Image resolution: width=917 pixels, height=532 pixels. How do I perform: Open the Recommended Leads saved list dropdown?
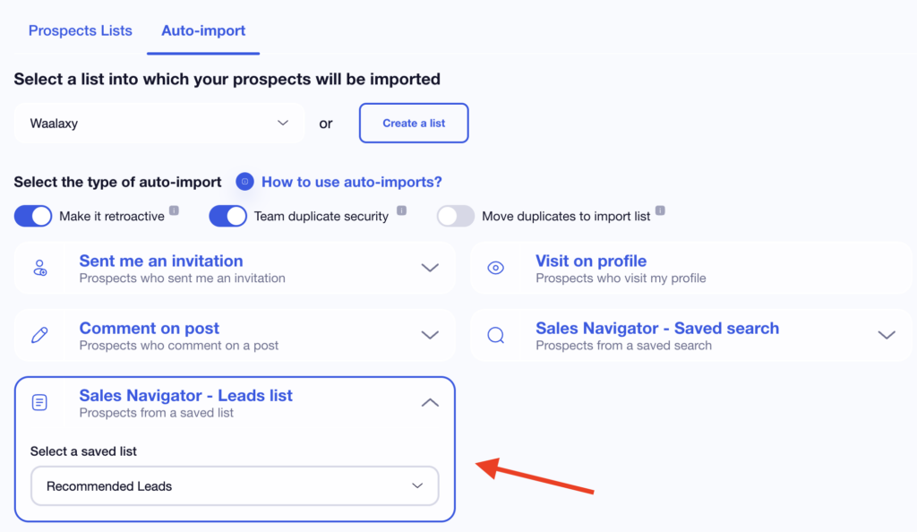click(x=235, y=485)
